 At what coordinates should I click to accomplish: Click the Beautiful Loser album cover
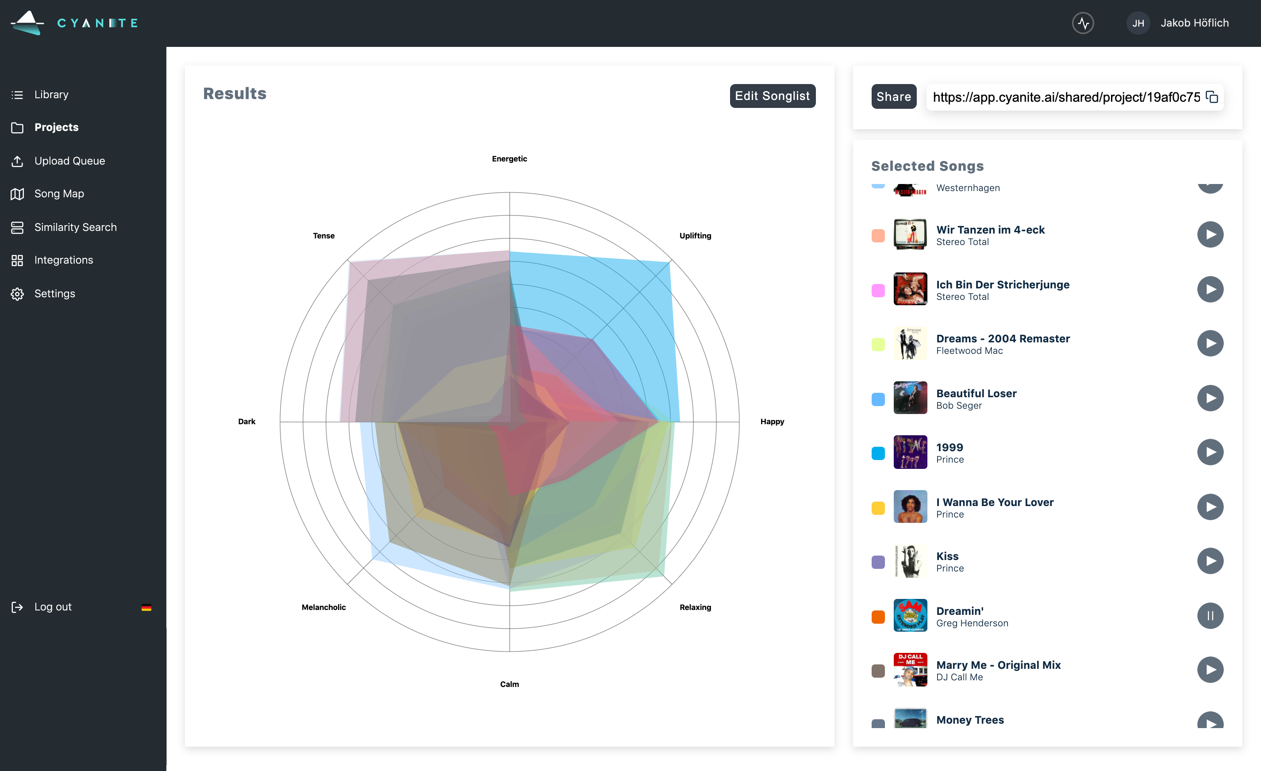pyautogui.click(x=910, y=398)
